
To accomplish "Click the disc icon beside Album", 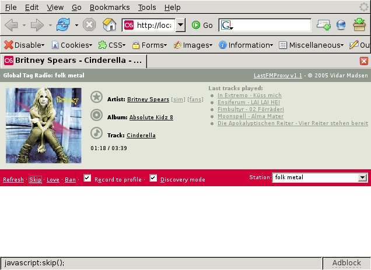I will coord(96,115).
